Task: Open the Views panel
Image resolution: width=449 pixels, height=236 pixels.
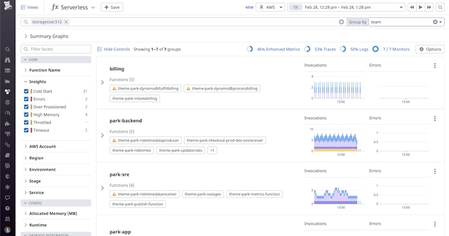Action: [x=30, y=7]
